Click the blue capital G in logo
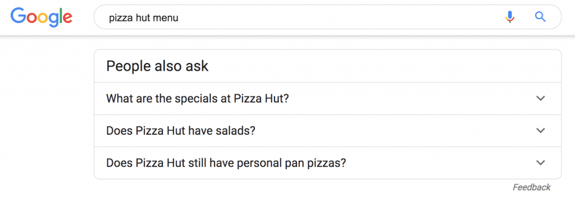This screenshot has width=575, height=205. 19,15
